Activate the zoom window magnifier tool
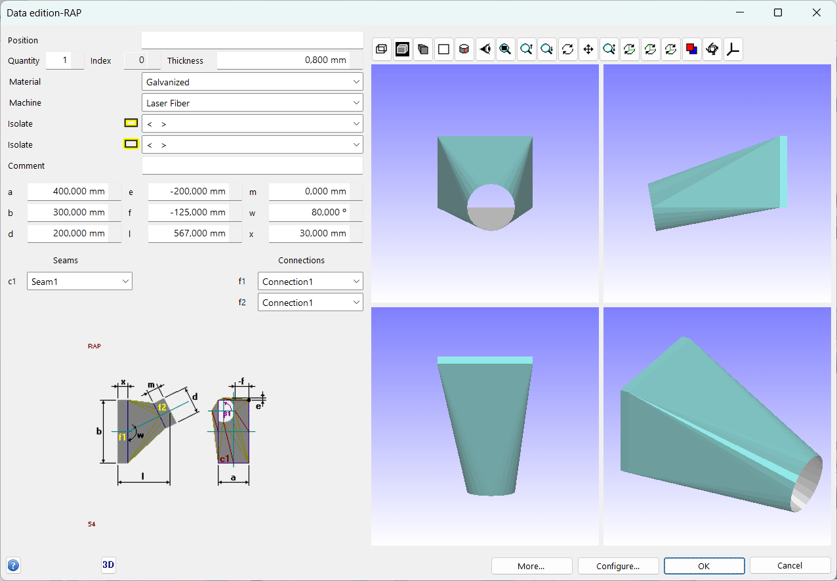The image size is (837, 581). (505, 49)
